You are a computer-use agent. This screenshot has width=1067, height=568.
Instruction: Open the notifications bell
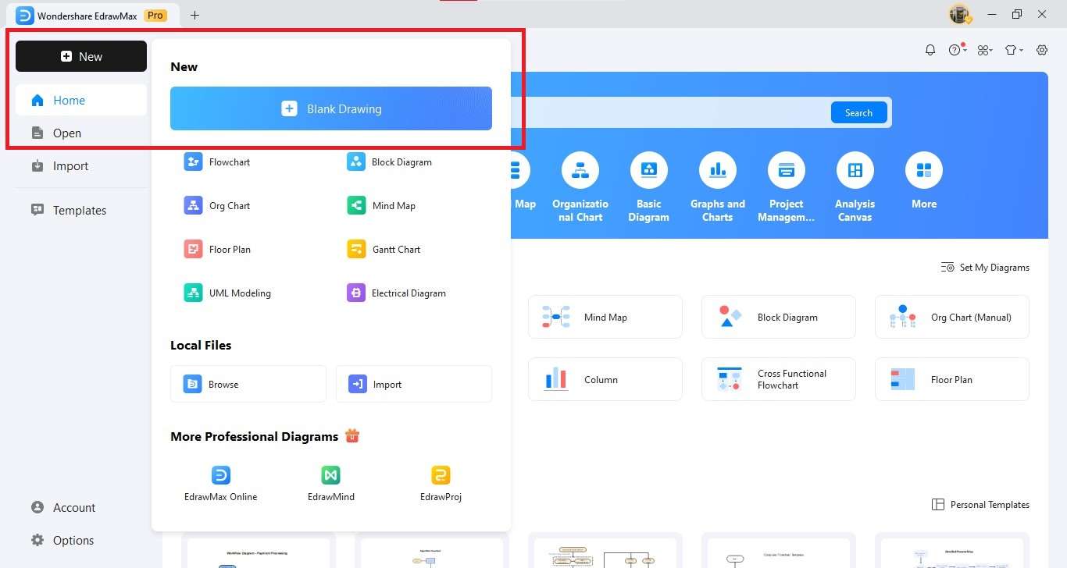coord(930,49)
